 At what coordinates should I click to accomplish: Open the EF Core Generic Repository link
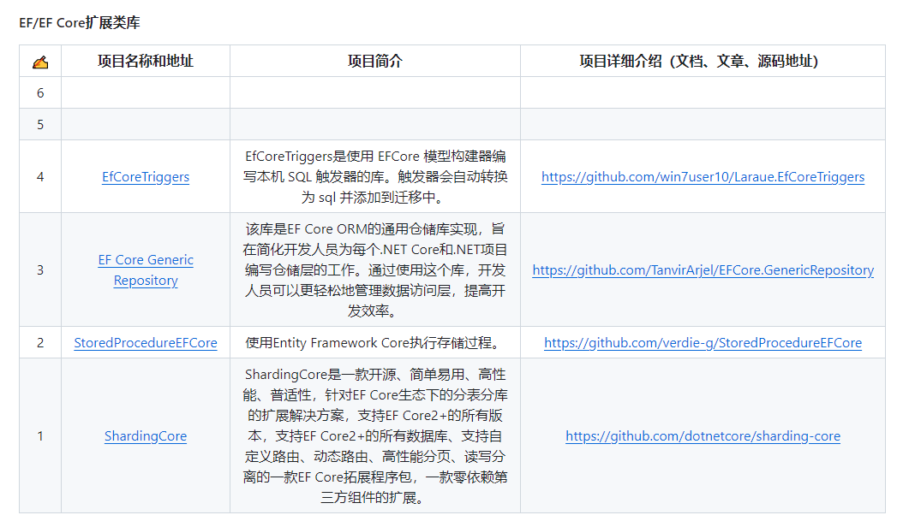(145, 269)
